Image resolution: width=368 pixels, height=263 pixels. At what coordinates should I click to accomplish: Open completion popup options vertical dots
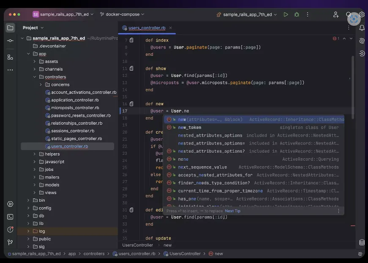pyautogui.click(x=338, y=211)
